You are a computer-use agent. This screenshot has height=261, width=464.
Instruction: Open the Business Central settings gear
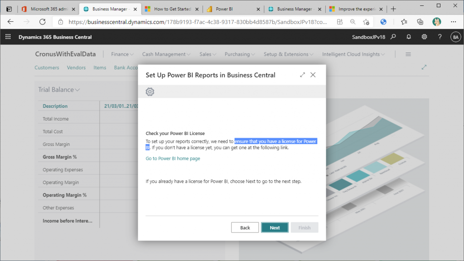[424, 37]
